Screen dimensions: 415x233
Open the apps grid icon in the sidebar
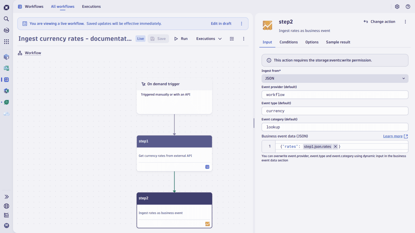pyautogui.click(x=6, y=41)
